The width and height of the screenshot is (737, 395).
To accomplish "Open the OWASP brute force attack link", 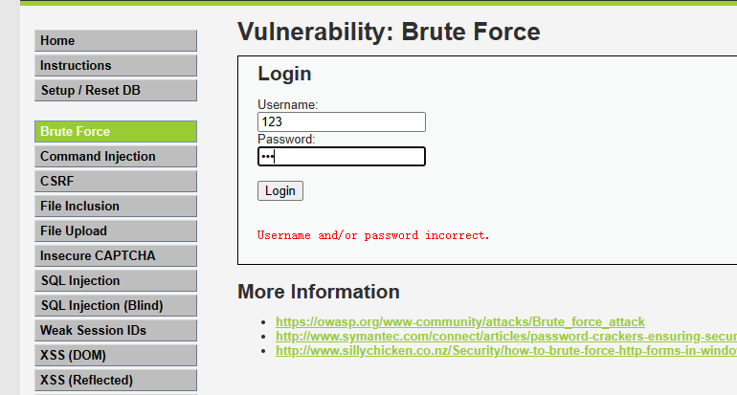I will coord(459,322).
